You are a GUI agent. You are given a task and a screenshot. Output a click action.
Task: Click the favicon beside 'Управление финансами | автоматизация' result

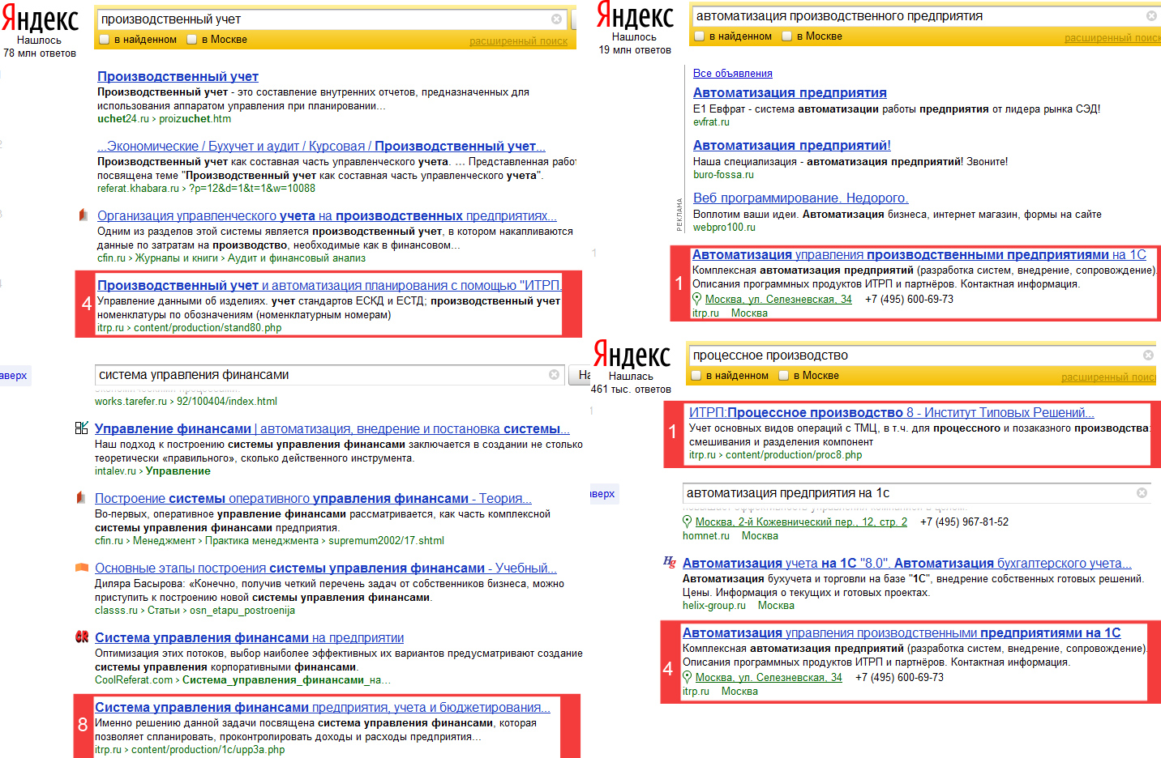(x=81, y=428)
